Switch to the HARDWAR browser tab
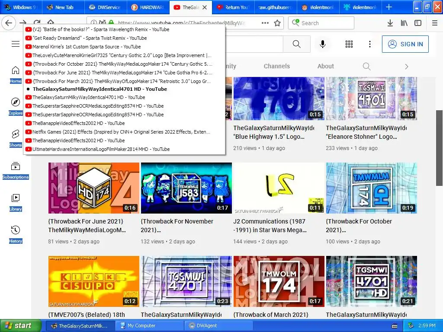The image size is (443, 332). tap(148, 7)
